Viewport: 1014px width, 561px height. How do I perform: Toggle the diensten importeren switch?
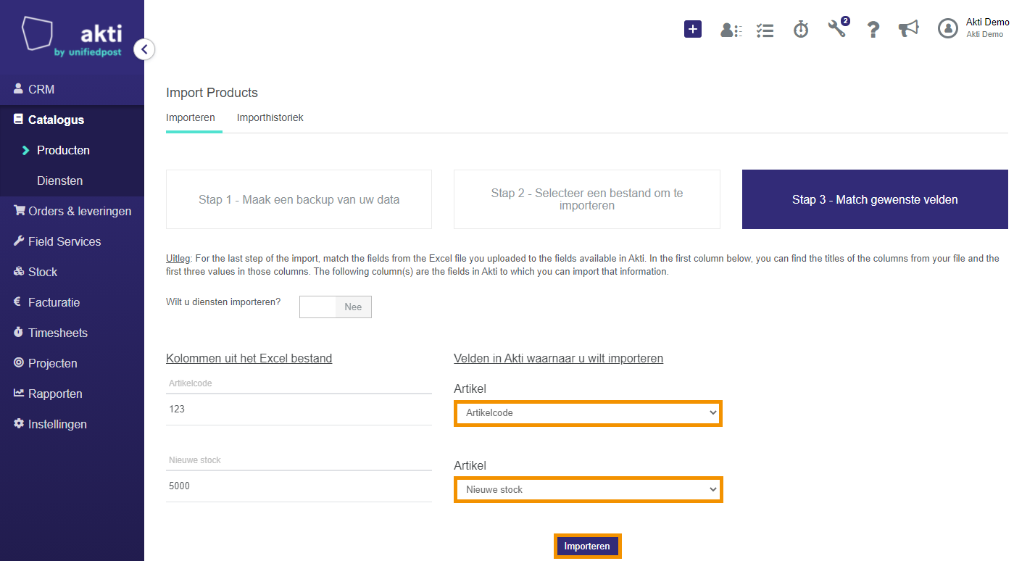pyautogui.click(x=336, y=307)
